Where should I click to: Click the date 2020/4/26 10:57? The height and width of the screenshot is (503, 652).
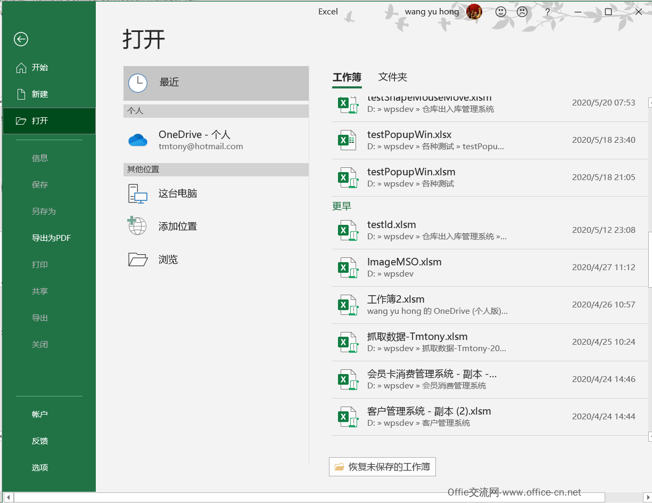pyautogui.click(x=604, y=305)
